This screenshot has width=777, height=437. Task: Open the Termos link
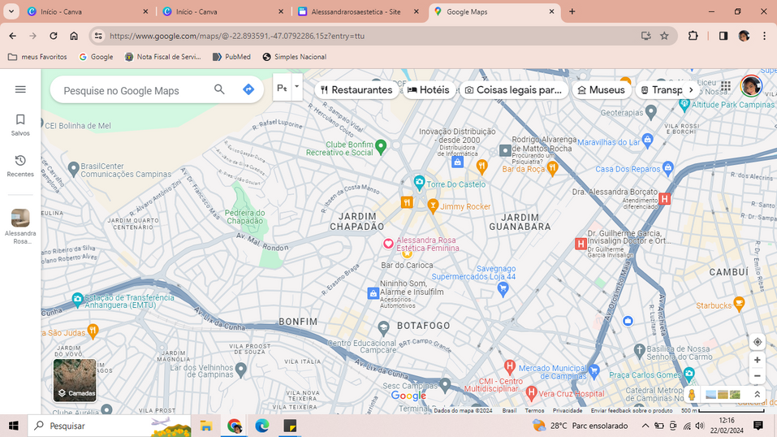coord(534,410)
